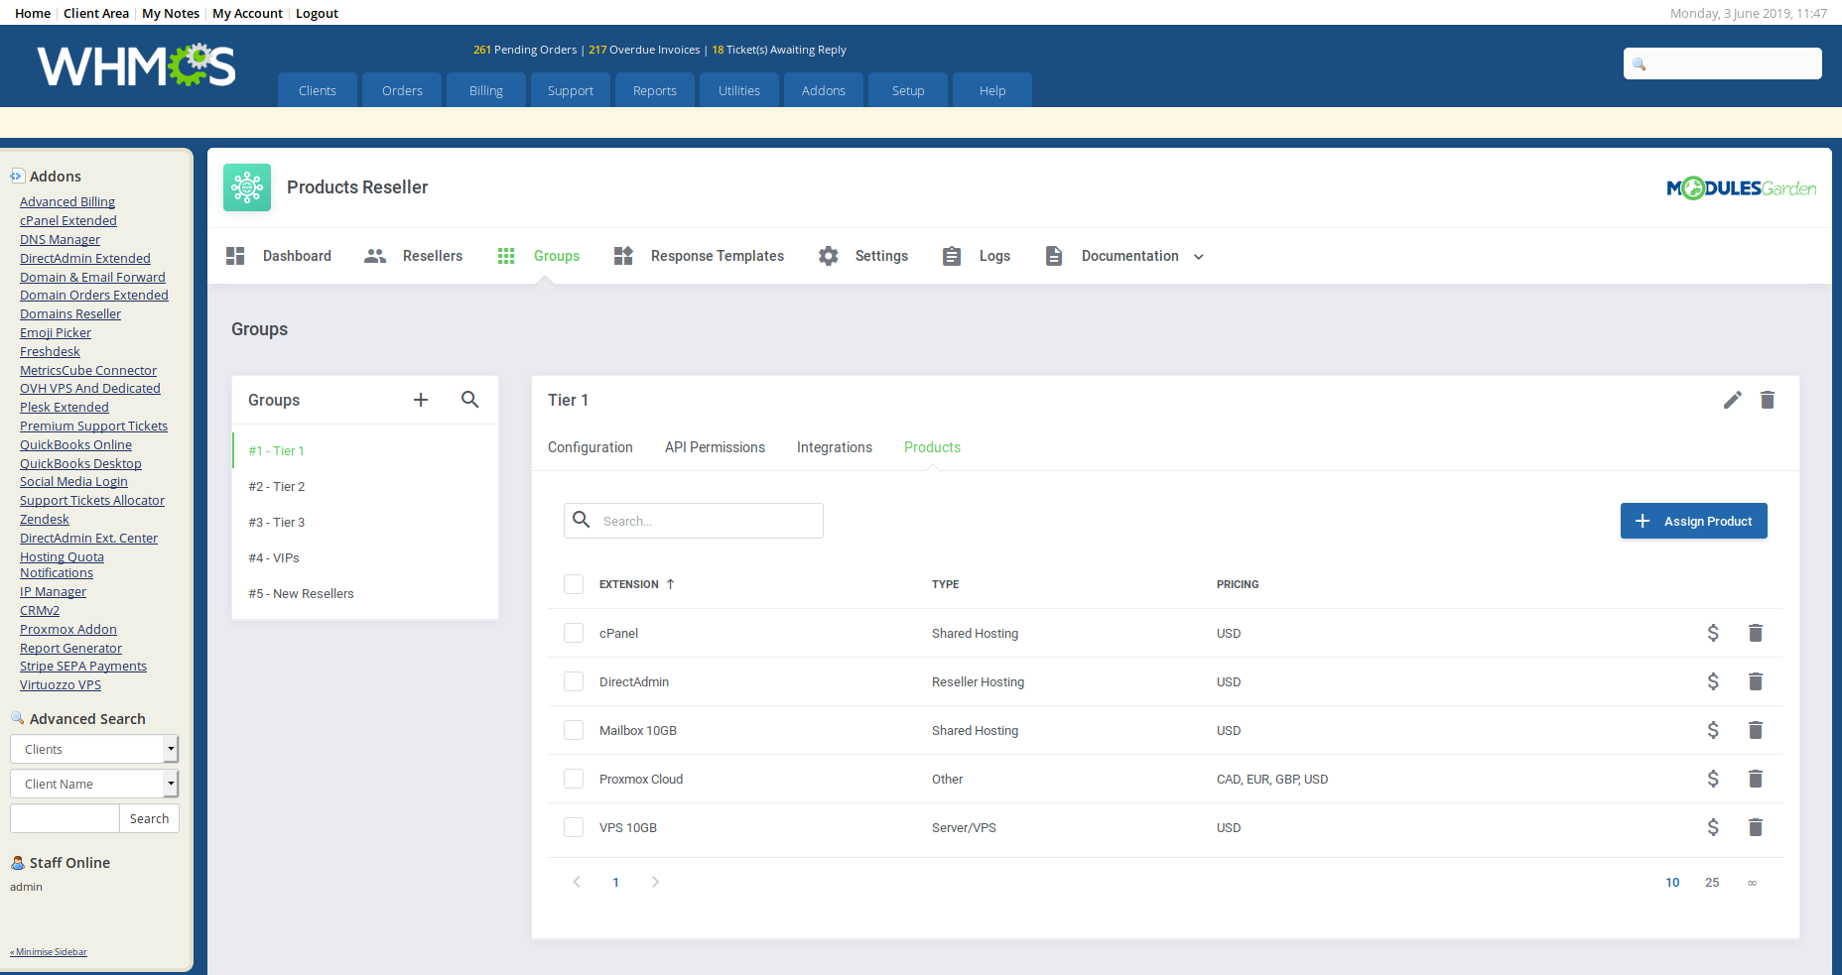Click the Resellers people icon
This screenshot has width=1842, height=975.
(x=375, y=256)
